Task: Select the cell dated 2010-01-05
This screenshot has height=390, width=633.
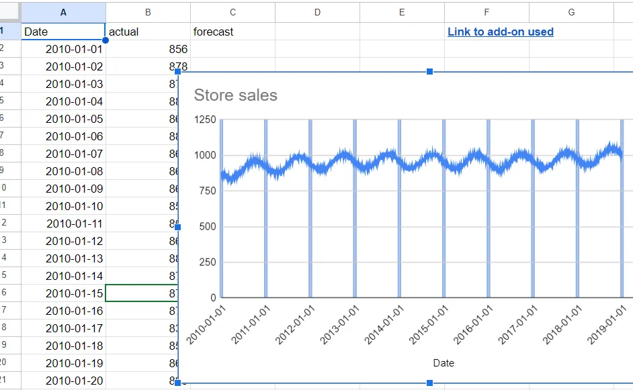Action: [x=63, y=119]
